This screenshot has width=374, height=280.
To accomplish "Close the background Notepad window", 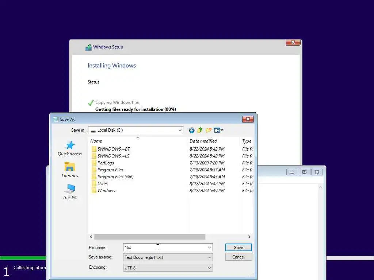I will [317, 172].
